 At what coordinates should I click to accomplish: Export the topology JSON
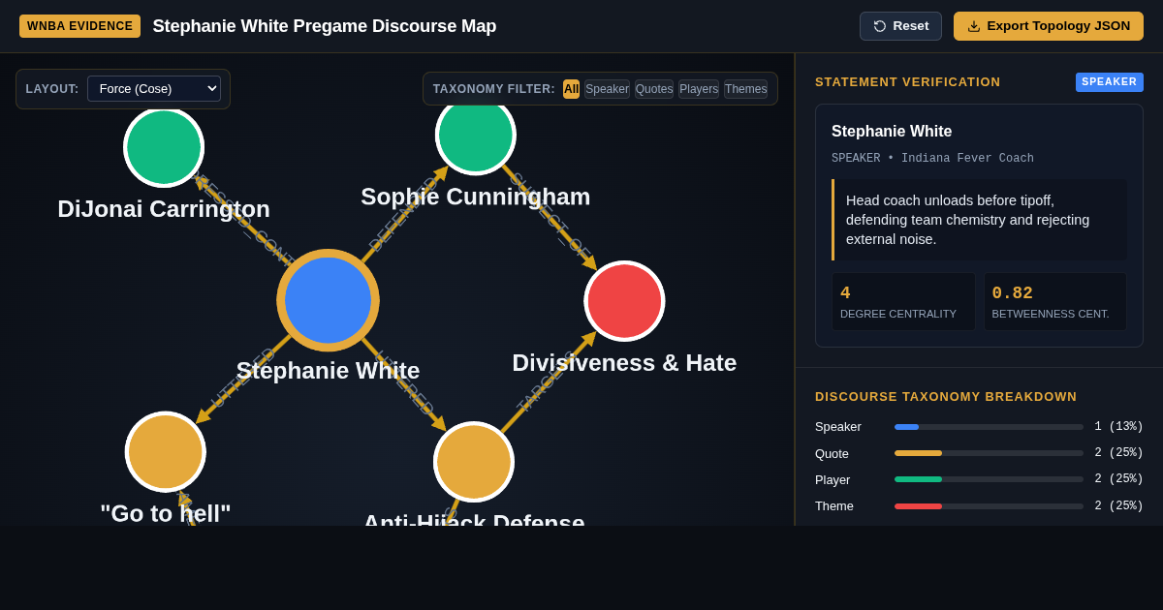(x=1049, y=26)
